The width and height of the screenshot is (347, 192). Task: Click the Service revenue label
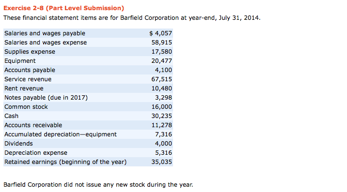click(28, 79)
